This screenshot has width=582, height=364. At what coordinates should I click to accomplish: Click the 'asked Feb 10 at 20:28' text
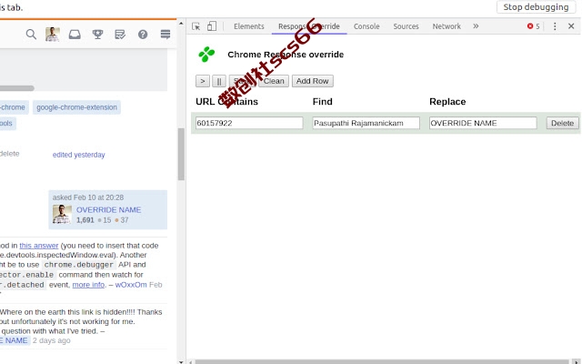[88, 197]
